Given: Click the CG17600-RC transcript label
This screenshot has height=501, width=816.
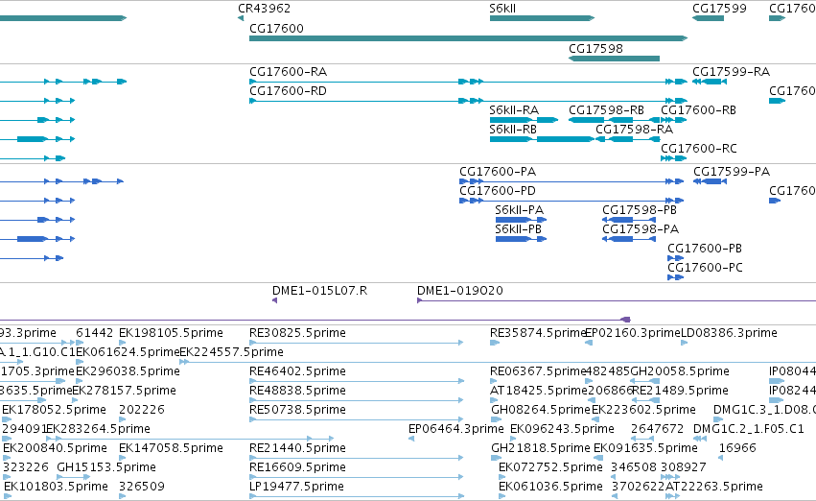Looking at the screenshot, I should (698, 149).
